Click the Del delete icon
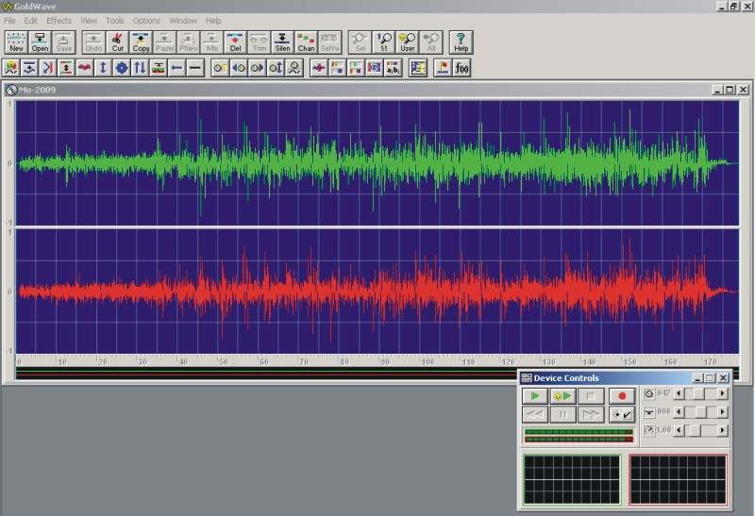This screenshot has height=516, width=755. 235,42
